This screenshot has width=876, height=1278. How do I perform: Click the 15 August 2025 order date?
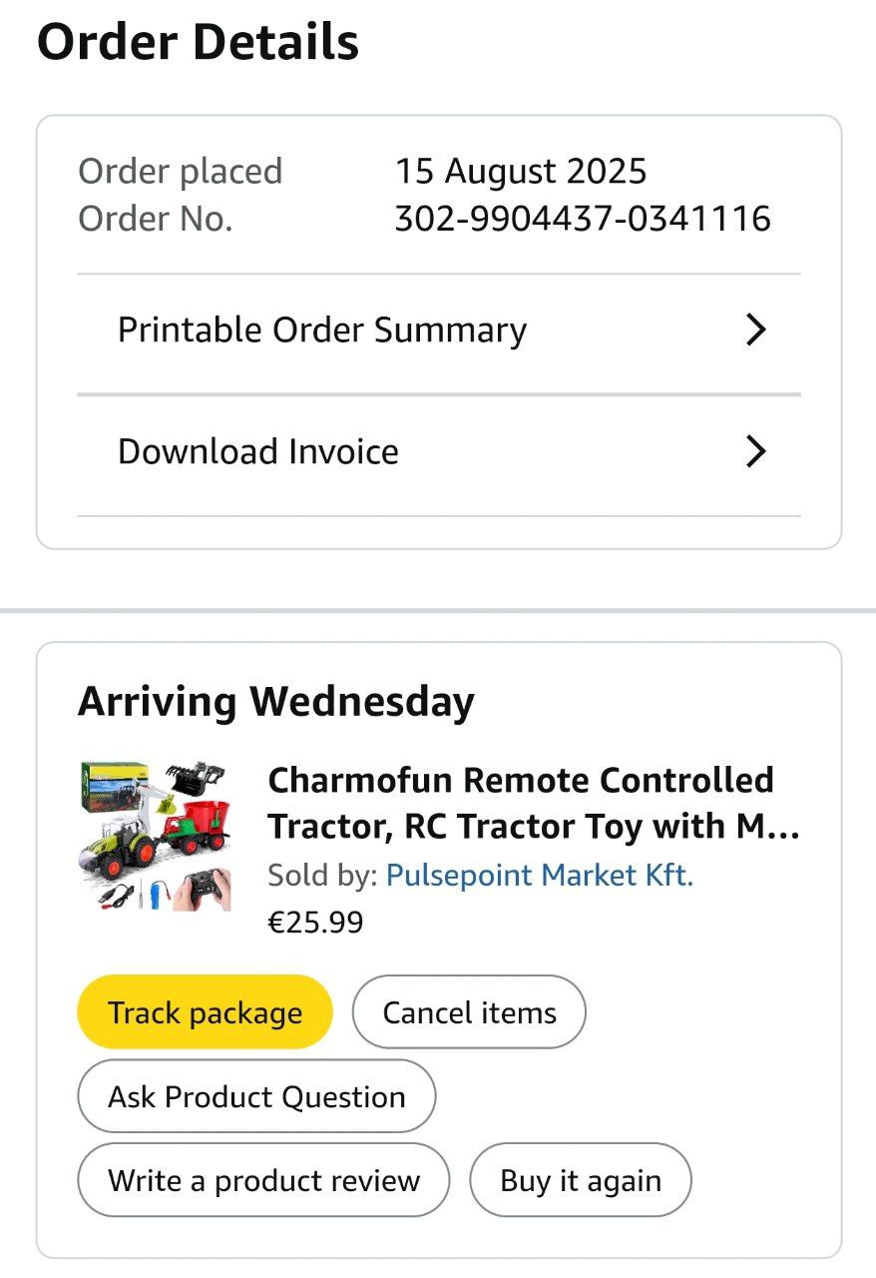click(521, 172)
